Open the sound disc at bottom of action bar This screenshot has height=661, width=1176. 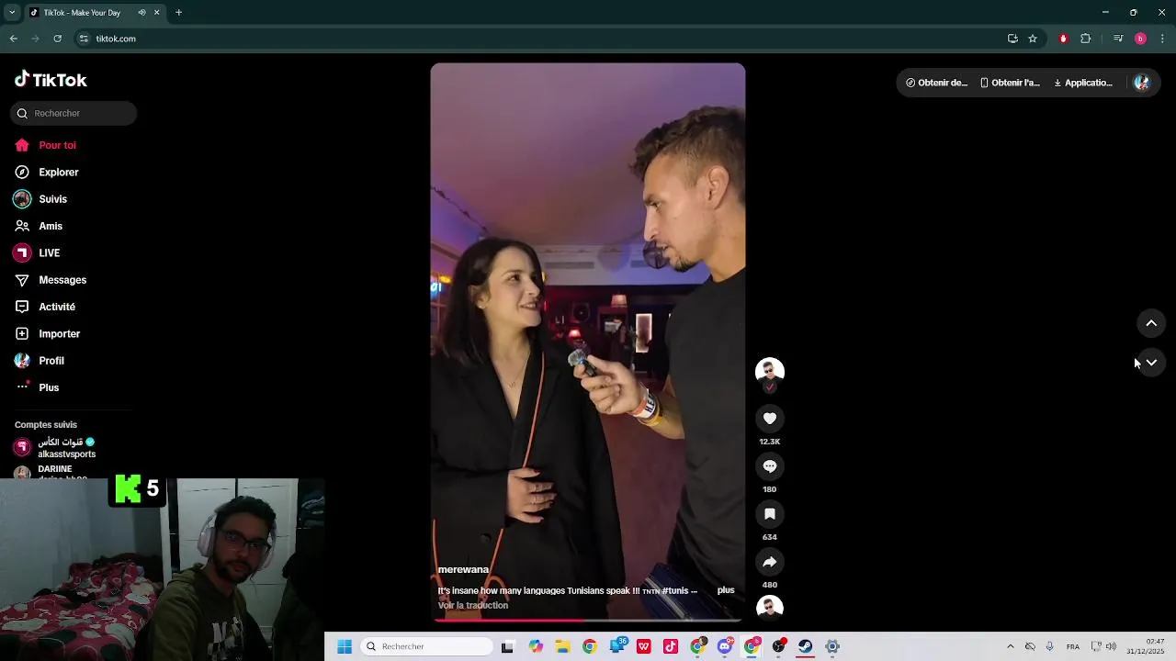coord(770,608)
